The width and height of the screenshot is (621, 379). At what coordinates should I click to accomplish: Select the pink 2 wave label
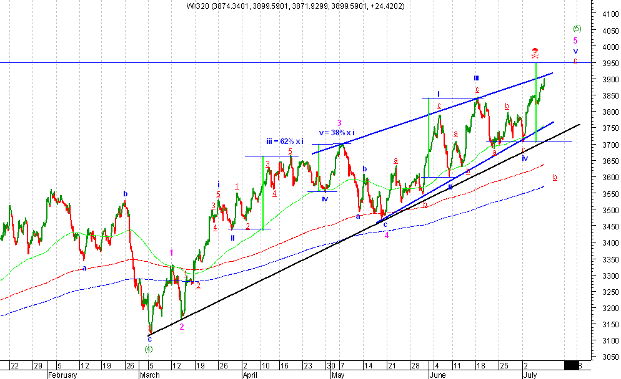point(182,327)
